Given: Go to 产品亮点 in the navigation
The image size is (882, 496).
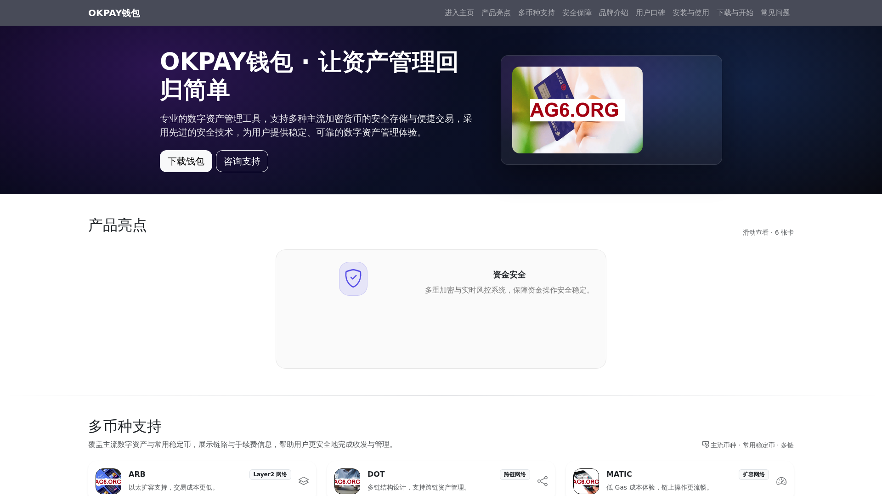Looking at the screenshot, I should (496, 13).
